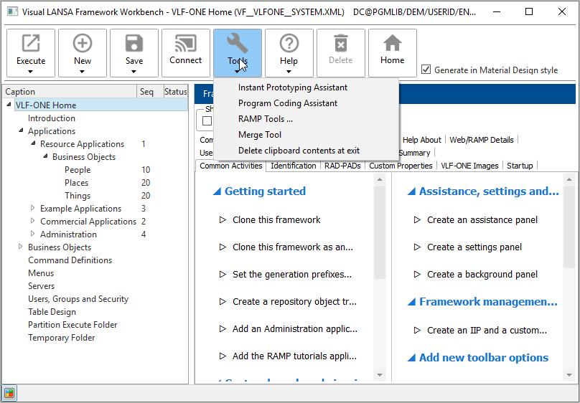The image size is (580, 403).
Task: Click the Help question-mark icon
Action: [289, 43]
